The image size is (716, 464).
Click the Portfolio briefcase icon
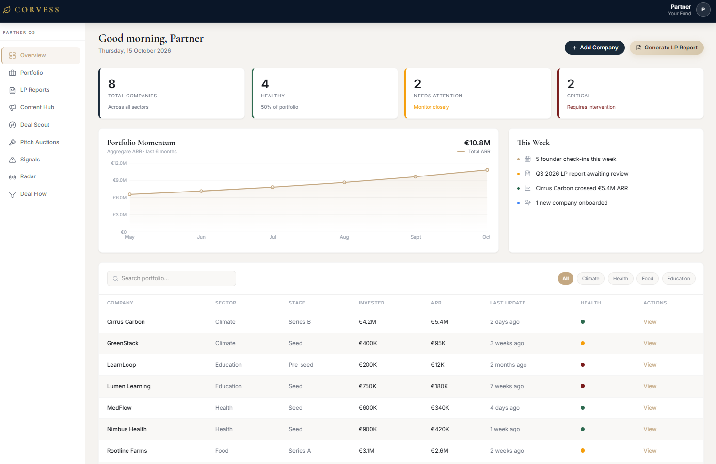[13, 73]
